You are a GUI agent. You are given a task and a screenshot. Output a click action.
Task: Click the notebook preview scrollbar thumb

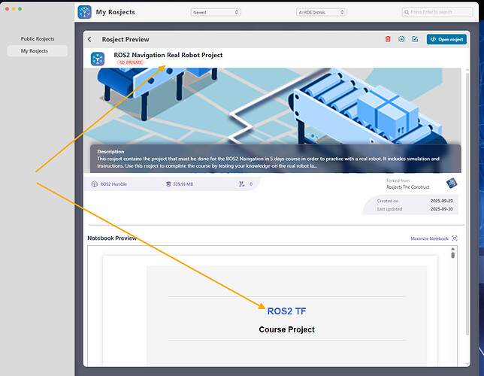click(x=453, y=255)
